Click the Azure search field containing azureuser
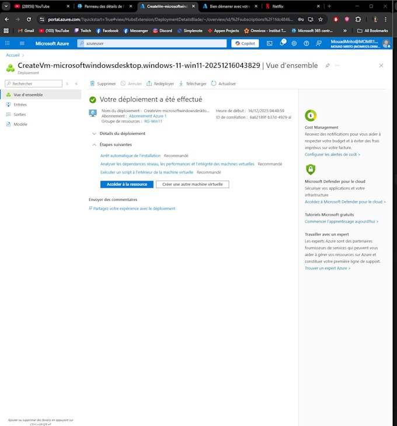This screenshot has height=426, width=397. pyautogui.click(x=152, y=43)
